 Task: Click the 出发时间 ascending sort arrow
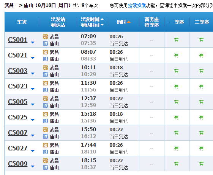[x=102, y=19]
